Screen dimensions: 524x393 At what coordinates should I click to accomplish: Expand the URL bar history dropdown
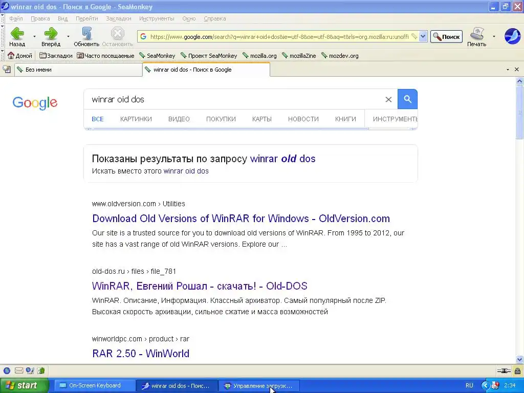423,36
